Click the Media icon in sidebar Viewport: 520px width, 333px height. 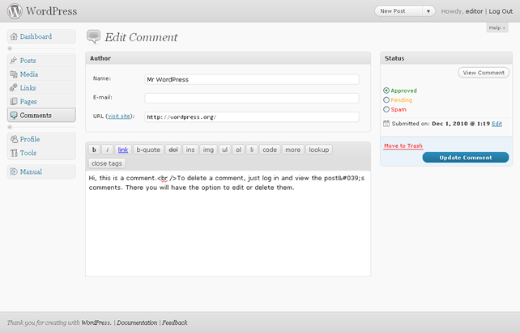tap(14, 74)
